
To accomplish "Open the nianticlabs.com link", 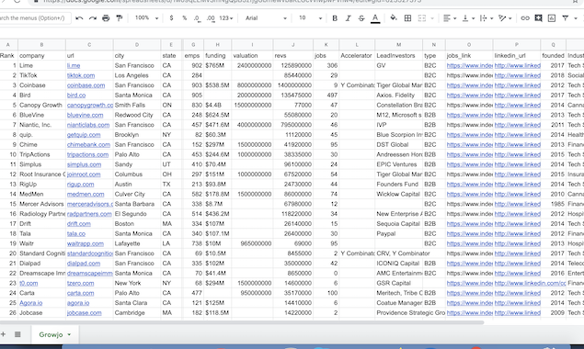I will 88,125.
